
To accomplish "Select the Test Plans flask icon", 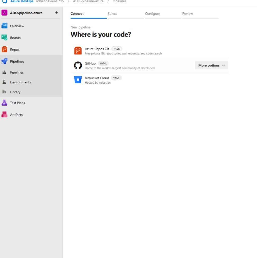I will point(4,103).
